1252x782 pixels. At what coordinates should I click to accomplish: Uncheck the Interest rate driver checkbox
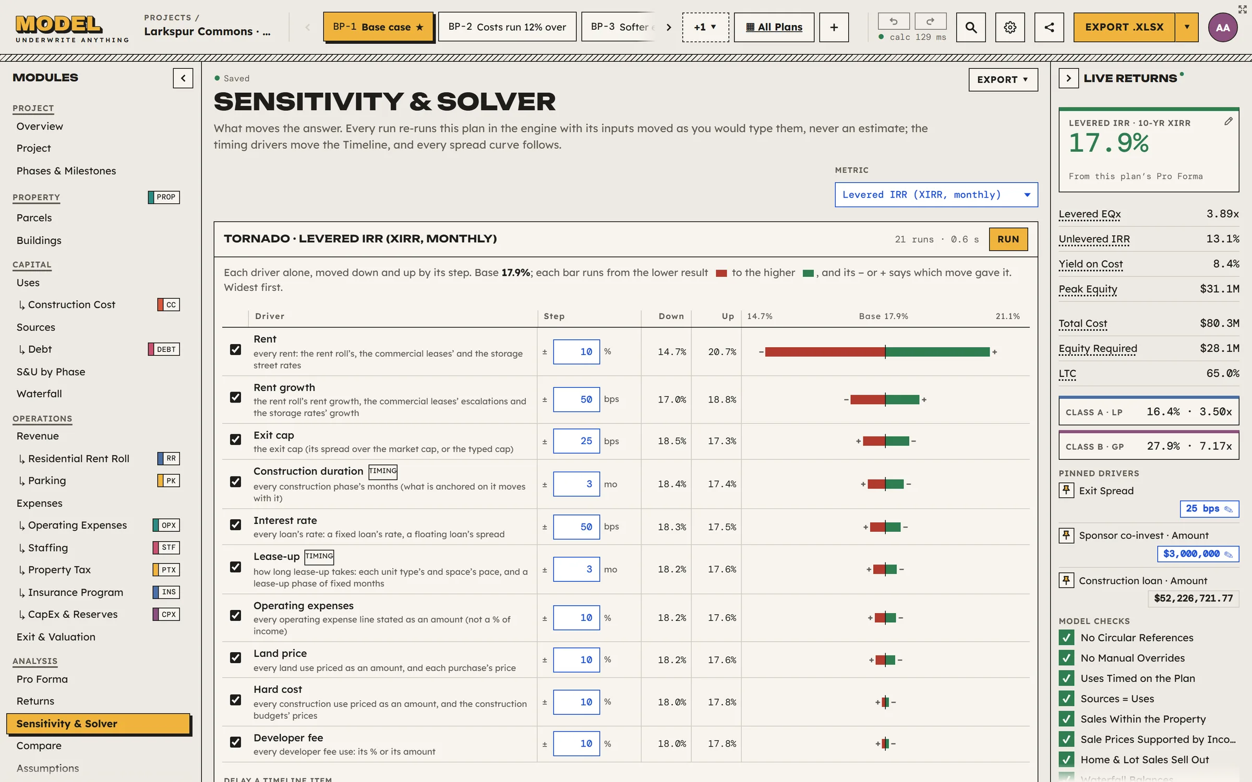(235, 524)
